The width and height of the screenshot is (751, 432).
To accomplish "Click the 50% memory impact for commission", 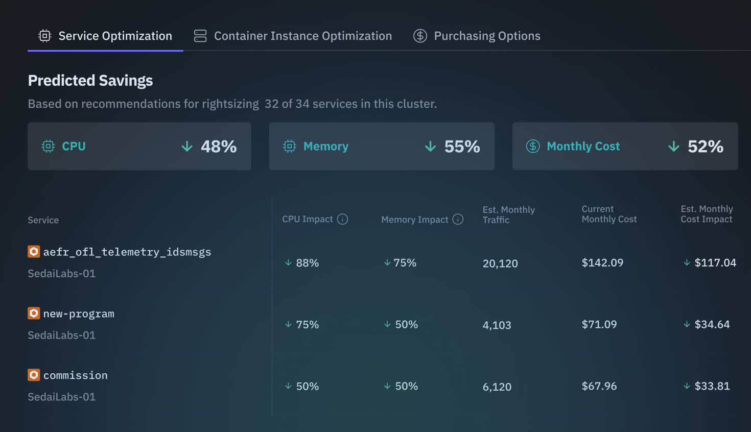I will pos(407,386).
